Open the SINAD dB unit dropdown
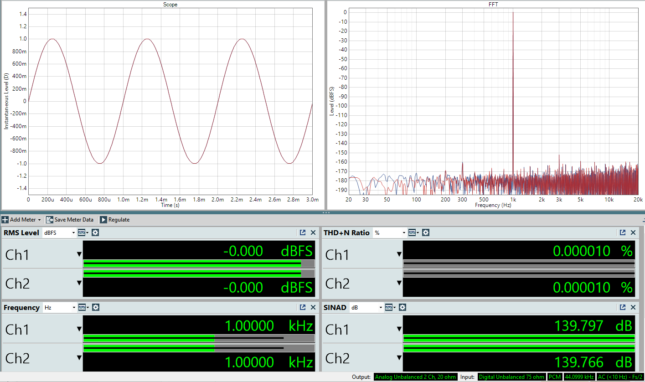 (x=366, y=307)
